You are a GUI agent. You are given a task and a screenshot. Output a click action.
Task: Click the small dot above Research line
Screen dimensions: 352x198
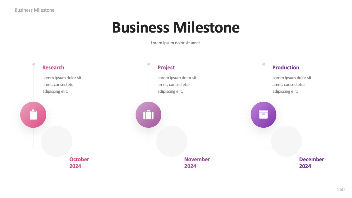click(x=34, y=64)
